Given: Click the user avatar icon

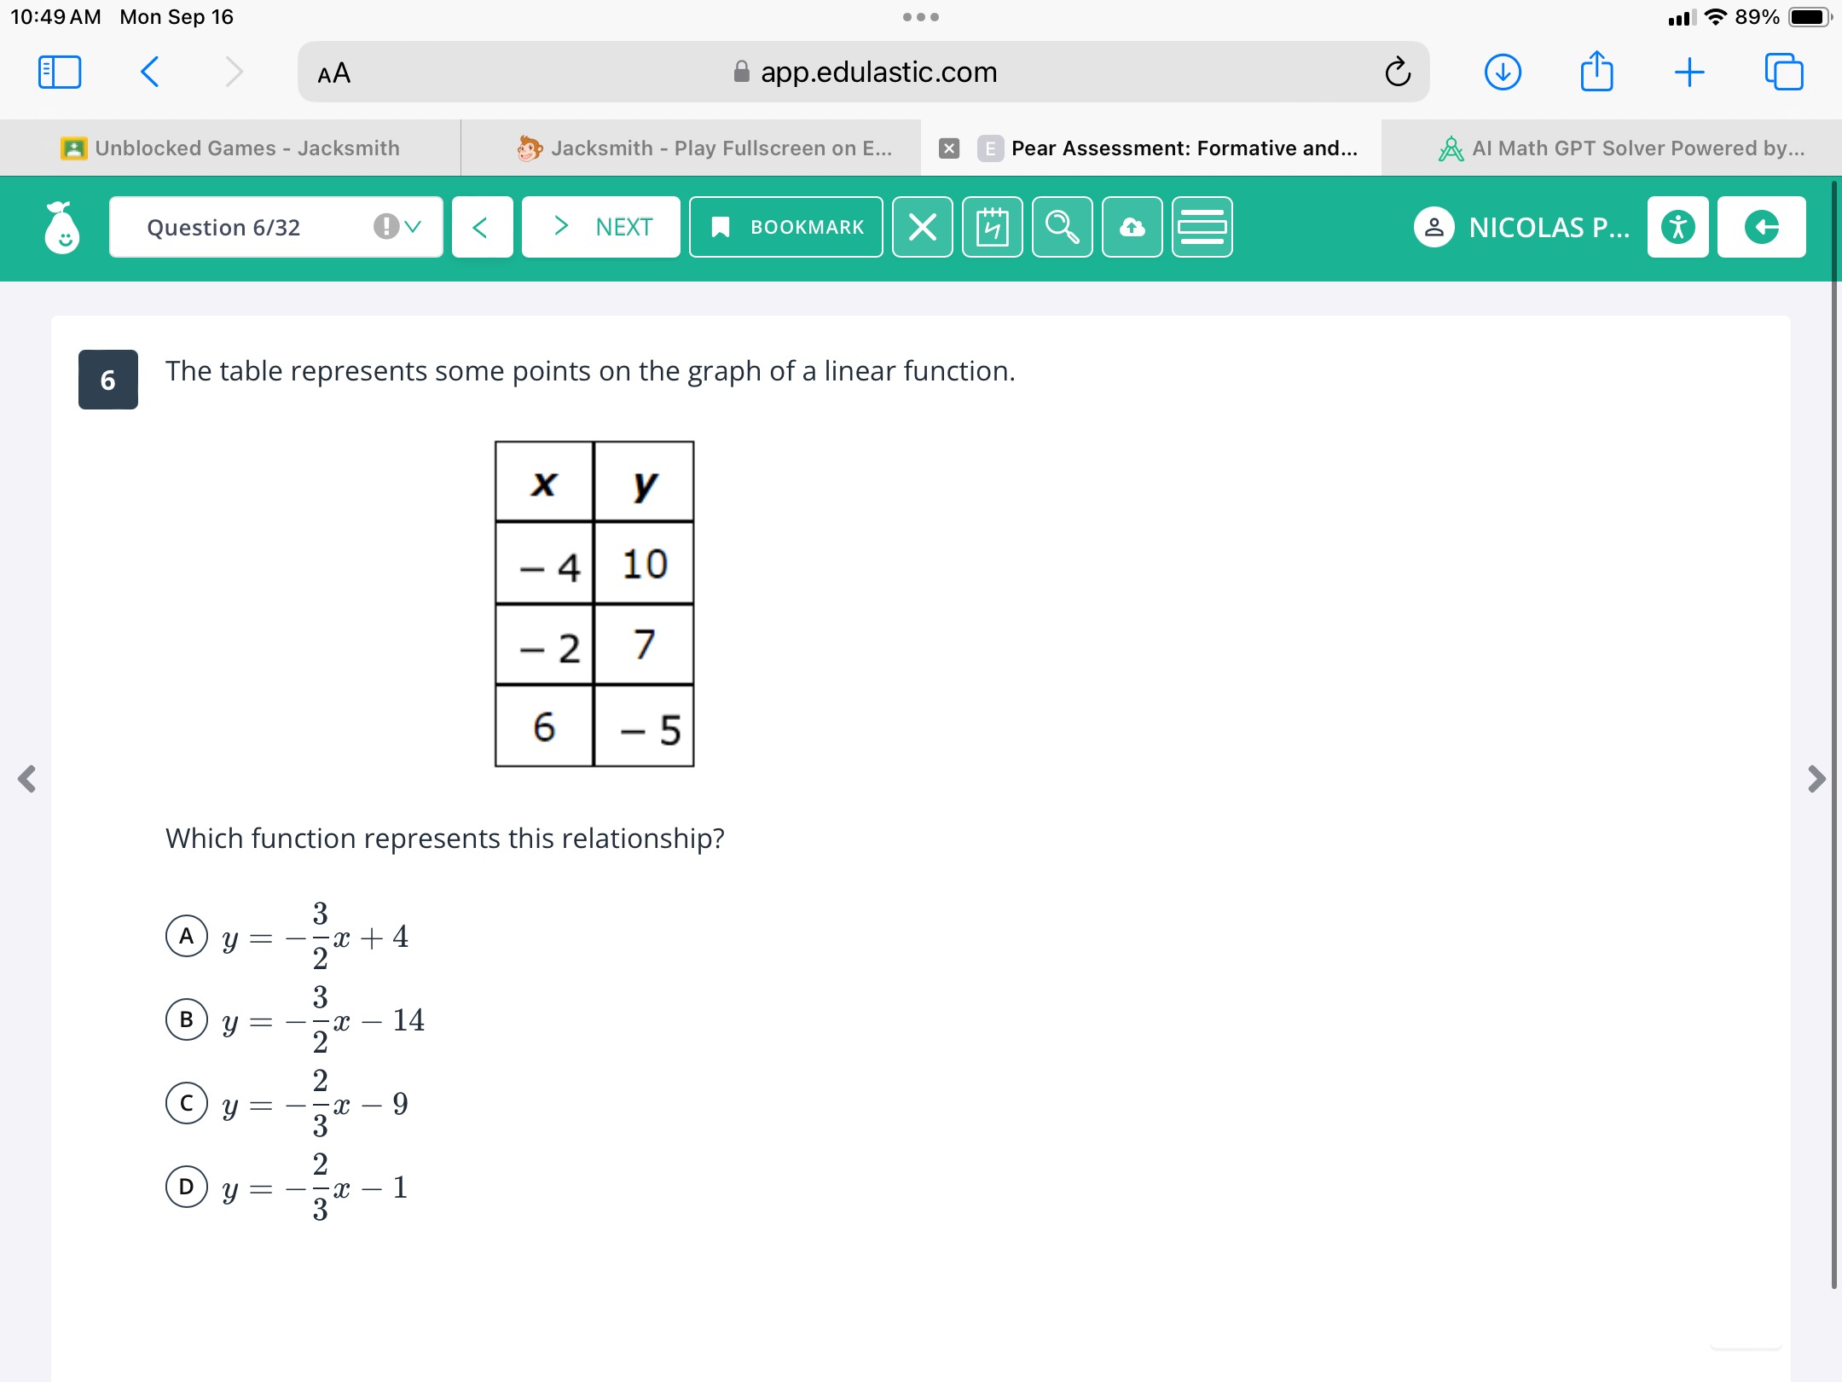Looking at the screenshot, I should tap(1434, 227).
